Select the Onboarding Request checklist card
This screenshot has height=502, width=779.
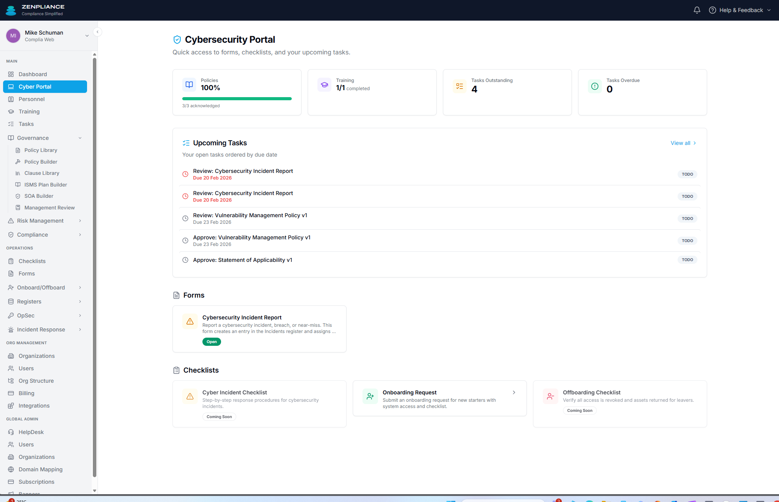(x=439, y=398)
